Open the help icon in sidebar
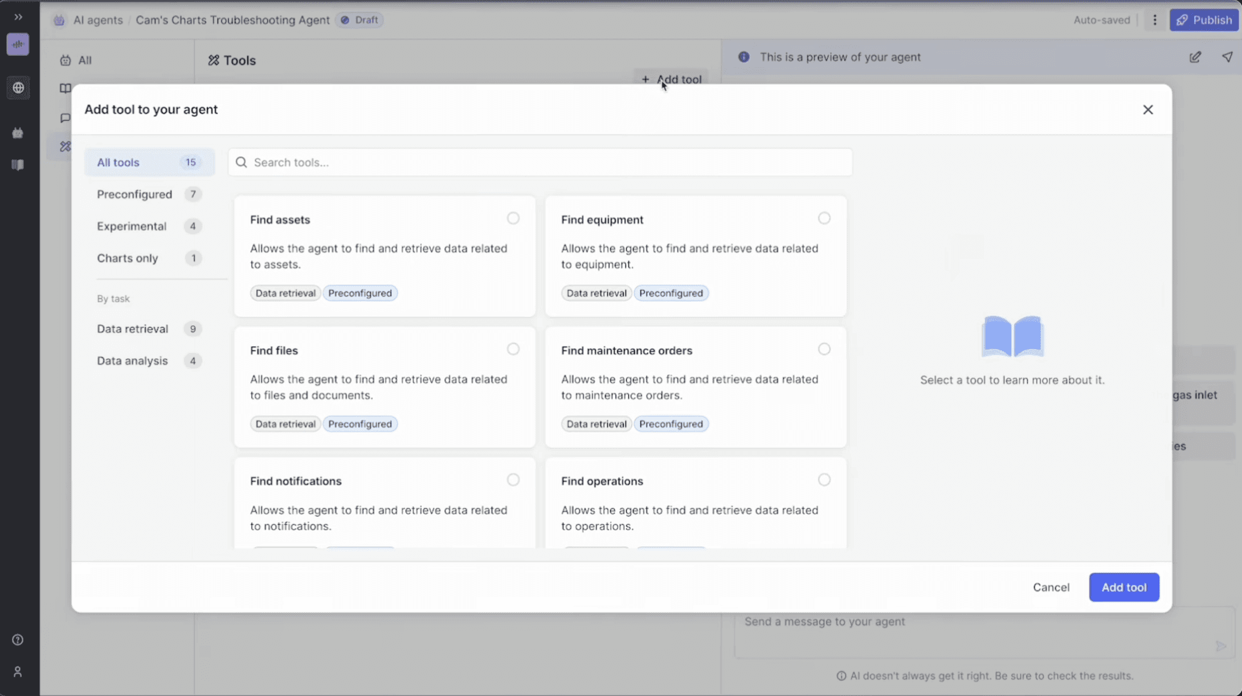 click(18, 640)
